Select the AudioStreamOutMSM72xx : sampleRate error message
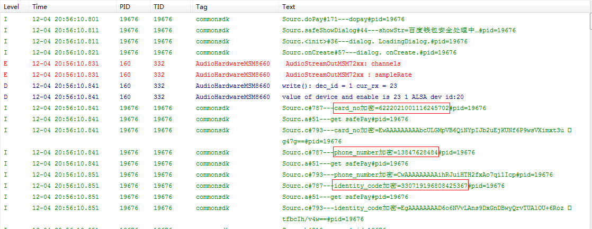The image size is (592, 229). tap(349, 75)
